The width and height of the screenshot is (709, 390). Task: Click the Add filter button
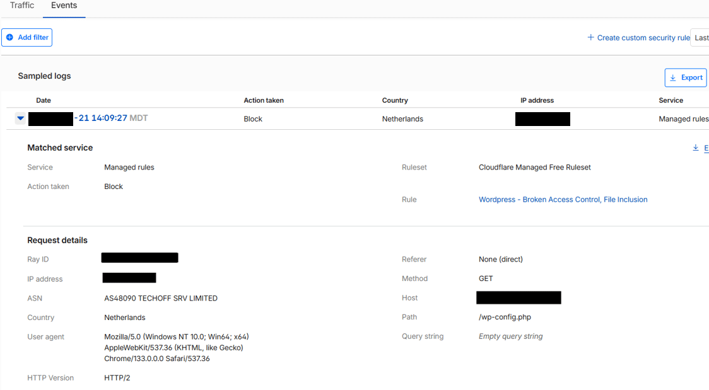tap(26, 37)
